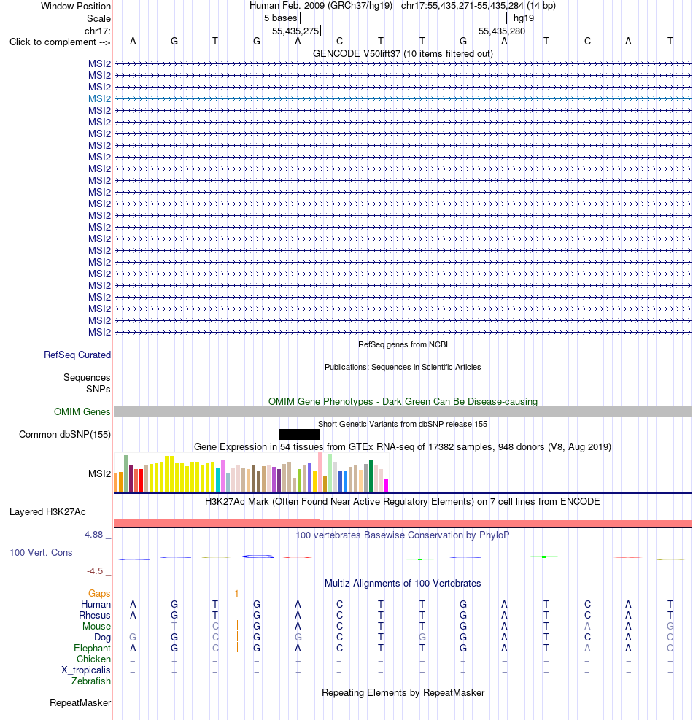Screen dimensions: 693x720
Task: Open the GENCODE V50lift37 track title
Action: [x=403, y=54]
